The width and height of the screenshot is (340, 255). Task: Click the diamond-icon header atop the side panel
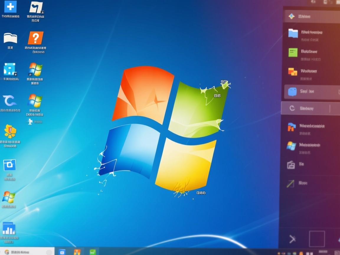click(x=311, y=17)
